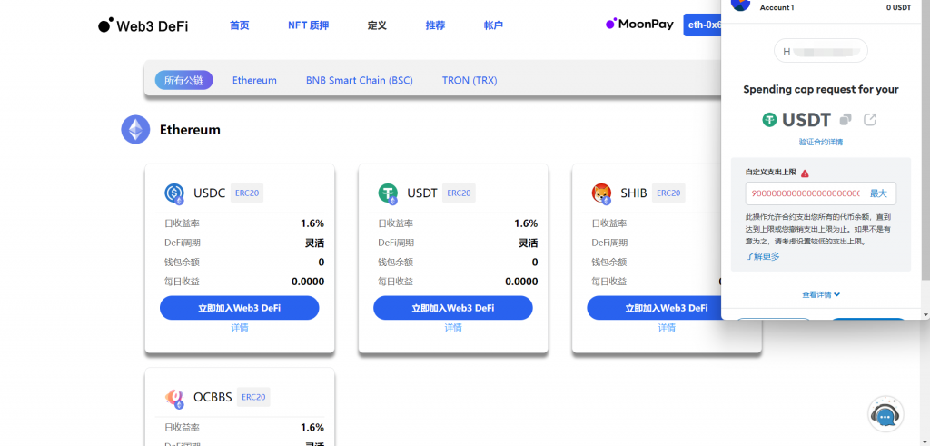Viewport: 930px width, 446px height.
Task: Click the OCBBS coin icon
Action: pyautogui.click(x=174, y=398)
